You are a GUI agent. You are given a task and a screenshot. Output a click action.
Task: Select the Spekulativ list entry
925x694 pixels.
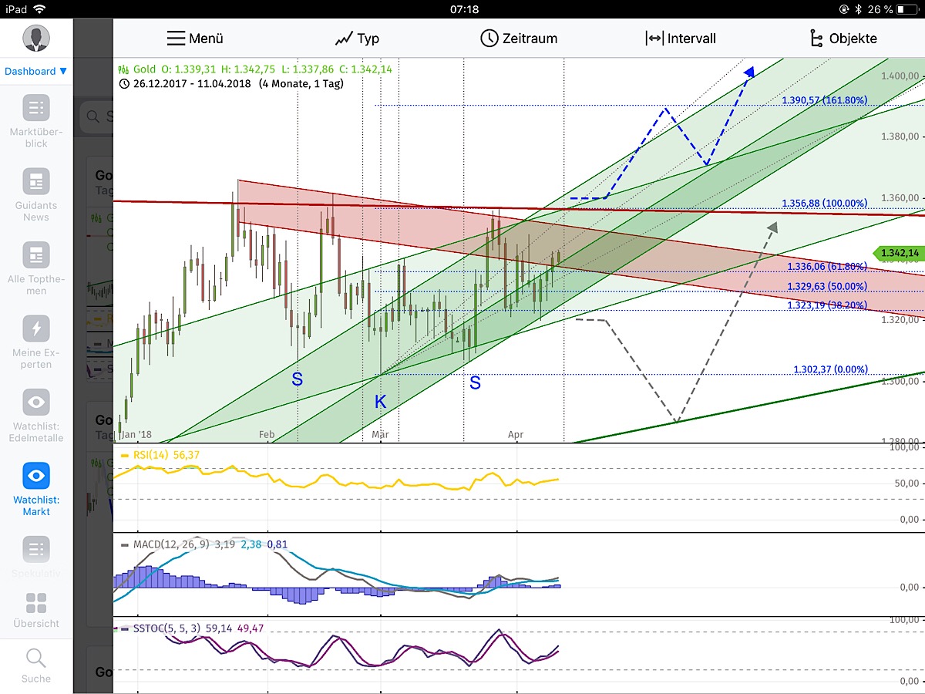[x=35, y=549]
